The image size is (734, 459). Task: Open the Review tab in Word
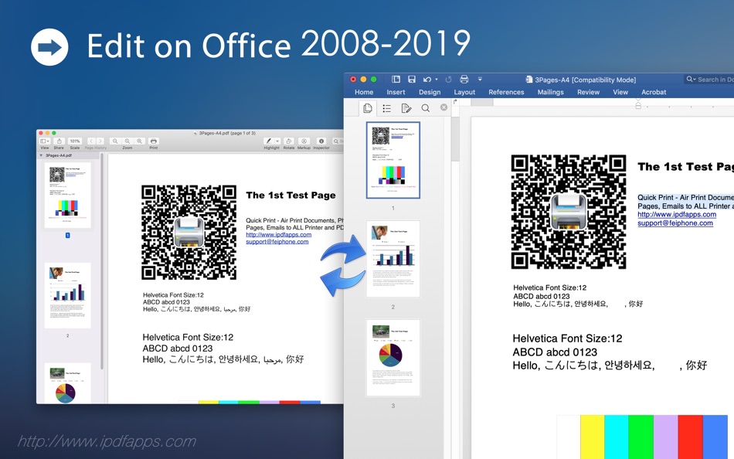589,92
